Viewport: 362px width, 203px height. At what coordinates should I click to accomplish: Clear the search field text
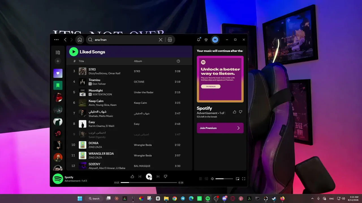(x=161, y=40)
